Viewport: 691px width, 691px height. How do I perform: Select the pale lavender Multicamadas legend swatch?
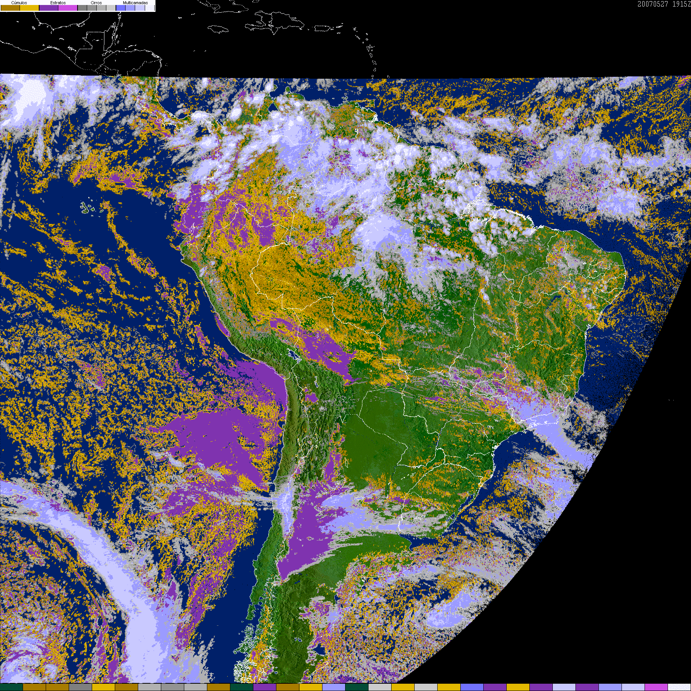pyautogui.click(x=140, y=8)
